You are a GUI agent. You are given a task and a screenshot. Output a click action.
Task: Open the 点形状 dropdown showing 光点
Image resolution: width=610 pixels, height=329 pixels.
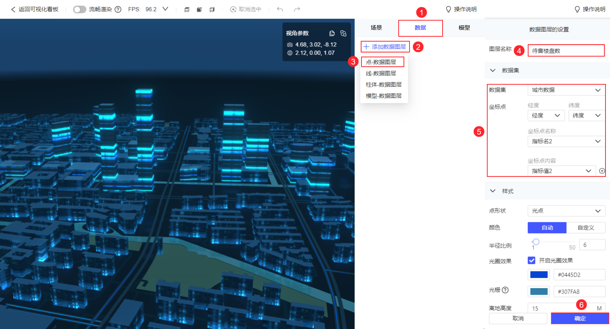(x=566, y=211)
